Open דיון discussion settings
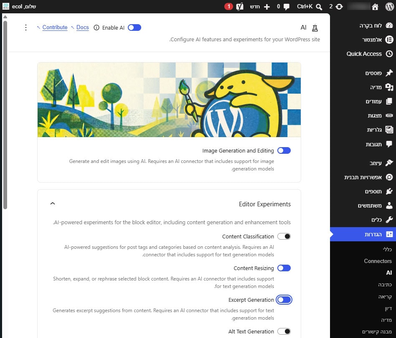Image resolution: width=396 pixels, height=338 pixels. point(388,308)
